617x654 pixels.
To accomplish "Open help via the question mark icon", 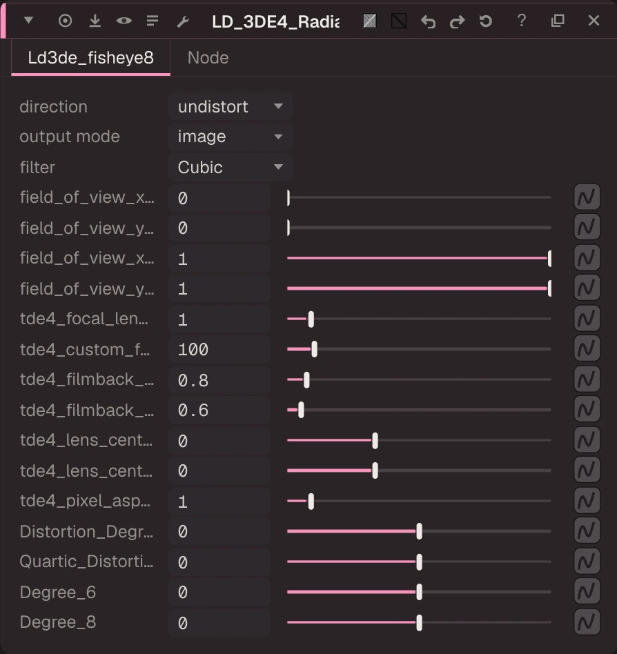I will (522, 21).
